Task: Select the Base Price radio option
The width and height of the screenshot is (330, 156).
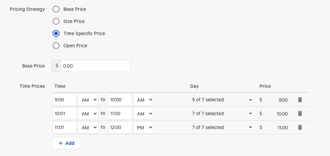Action: (56, 9)
